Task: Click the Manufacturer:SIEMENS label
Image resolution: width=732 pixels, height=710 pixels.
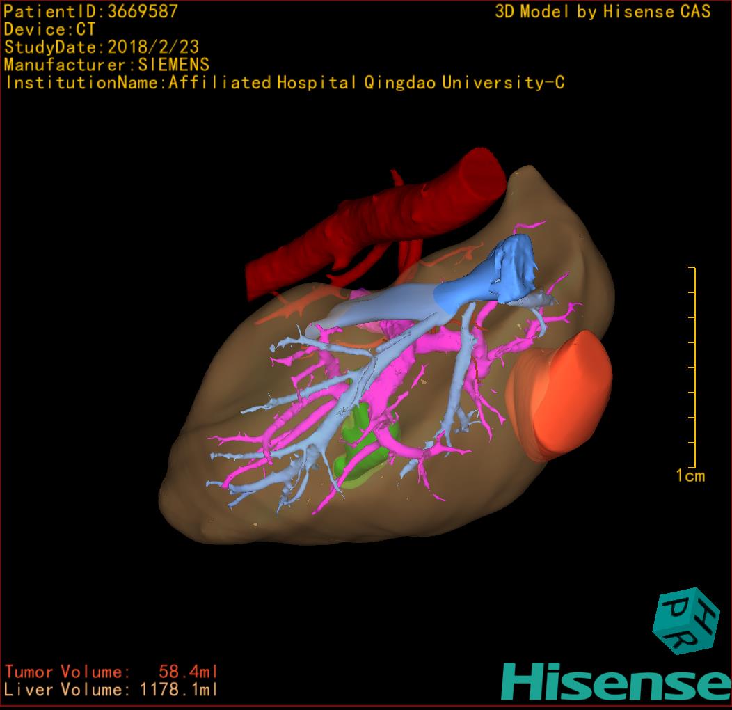Action: coord(106,65)
